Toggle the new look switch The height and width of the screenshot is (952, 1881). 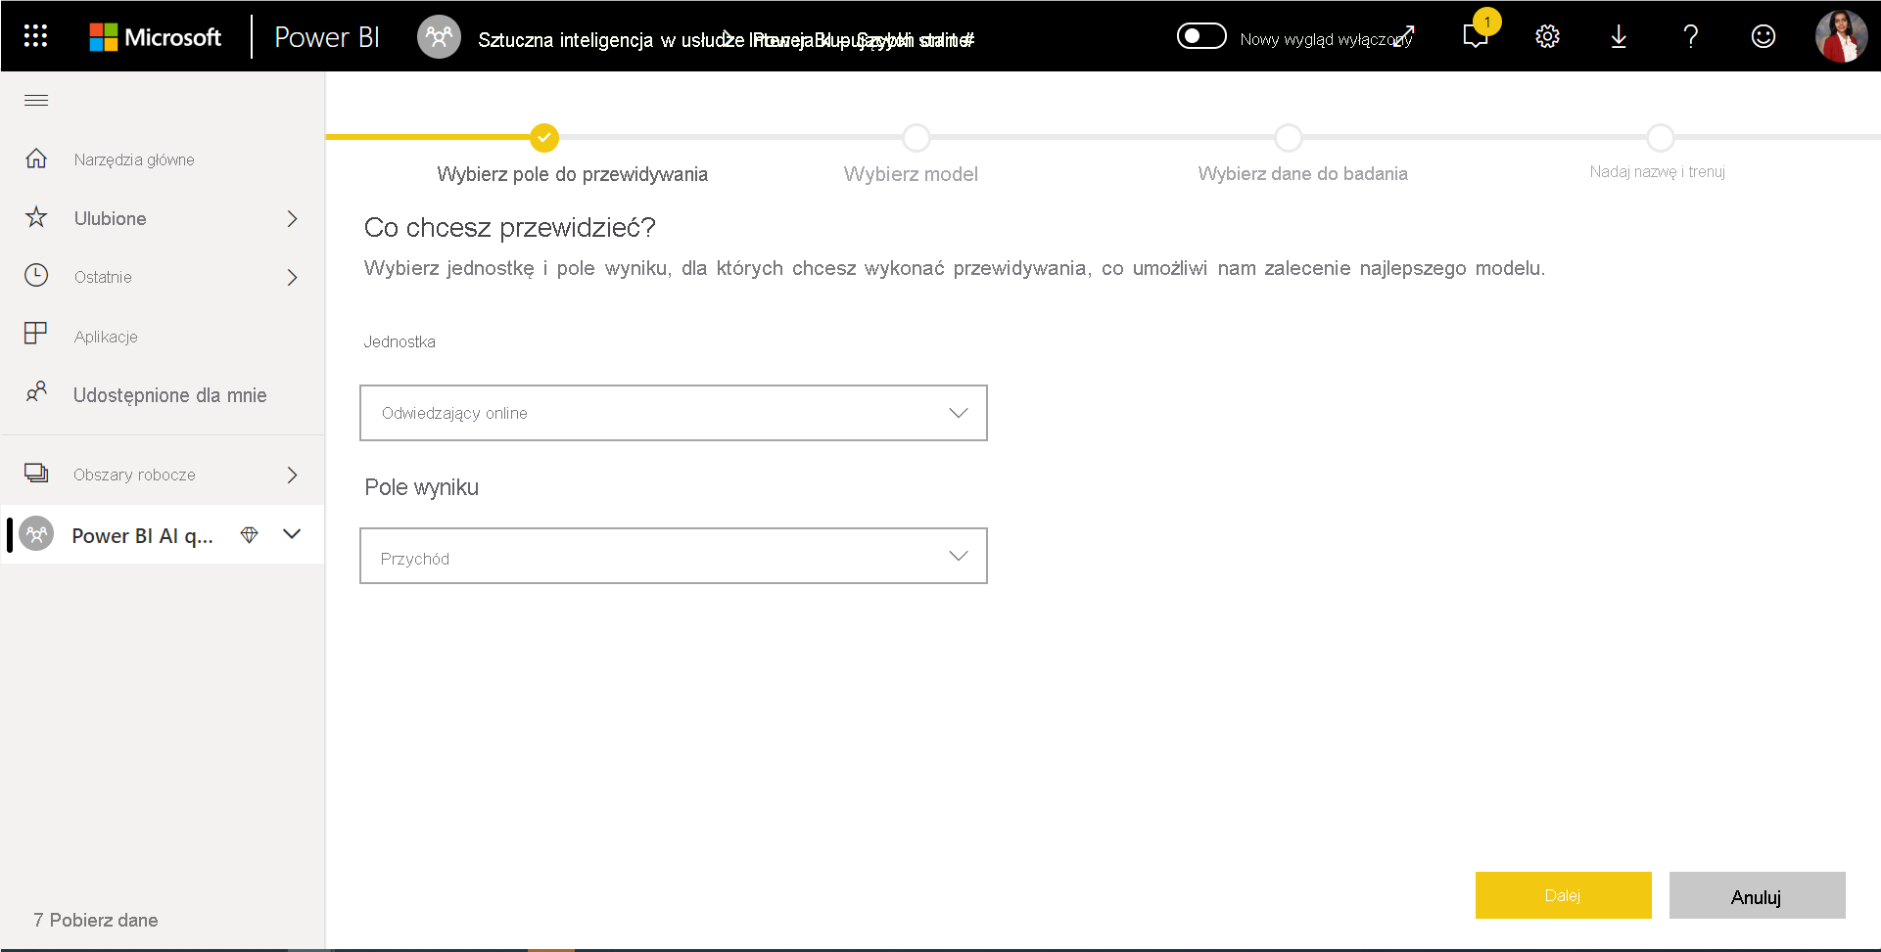click(1201, 36)
